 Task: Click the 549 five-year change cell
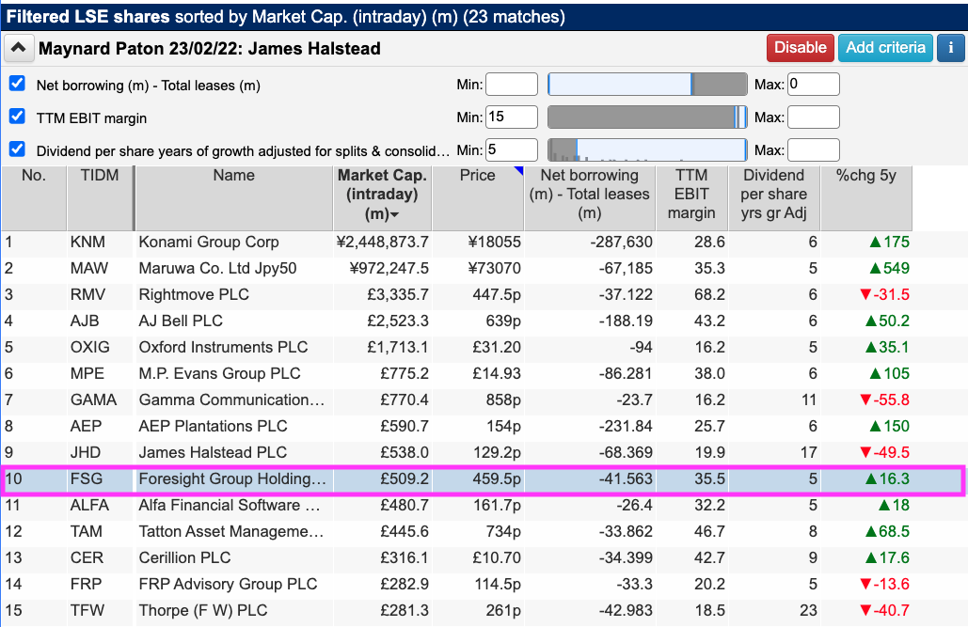[x=866, y=269]
